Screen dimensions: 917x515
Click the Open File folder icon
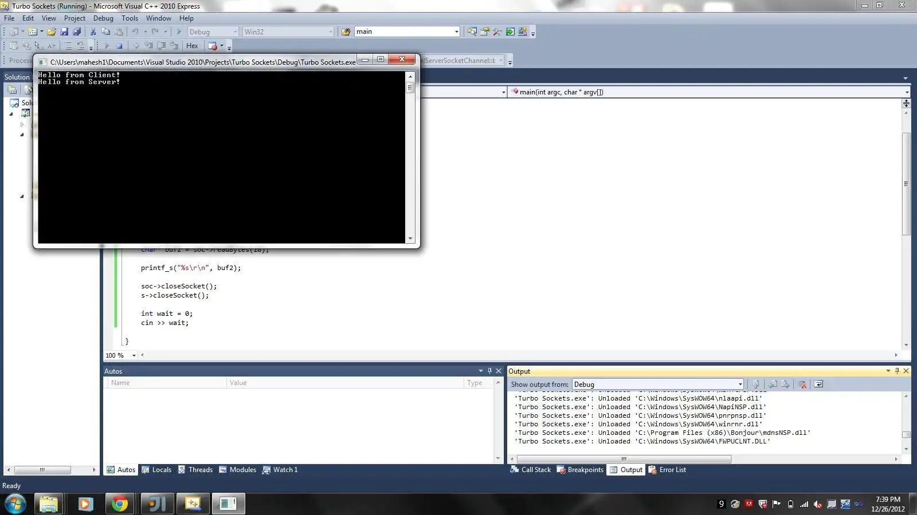(52, 32)
